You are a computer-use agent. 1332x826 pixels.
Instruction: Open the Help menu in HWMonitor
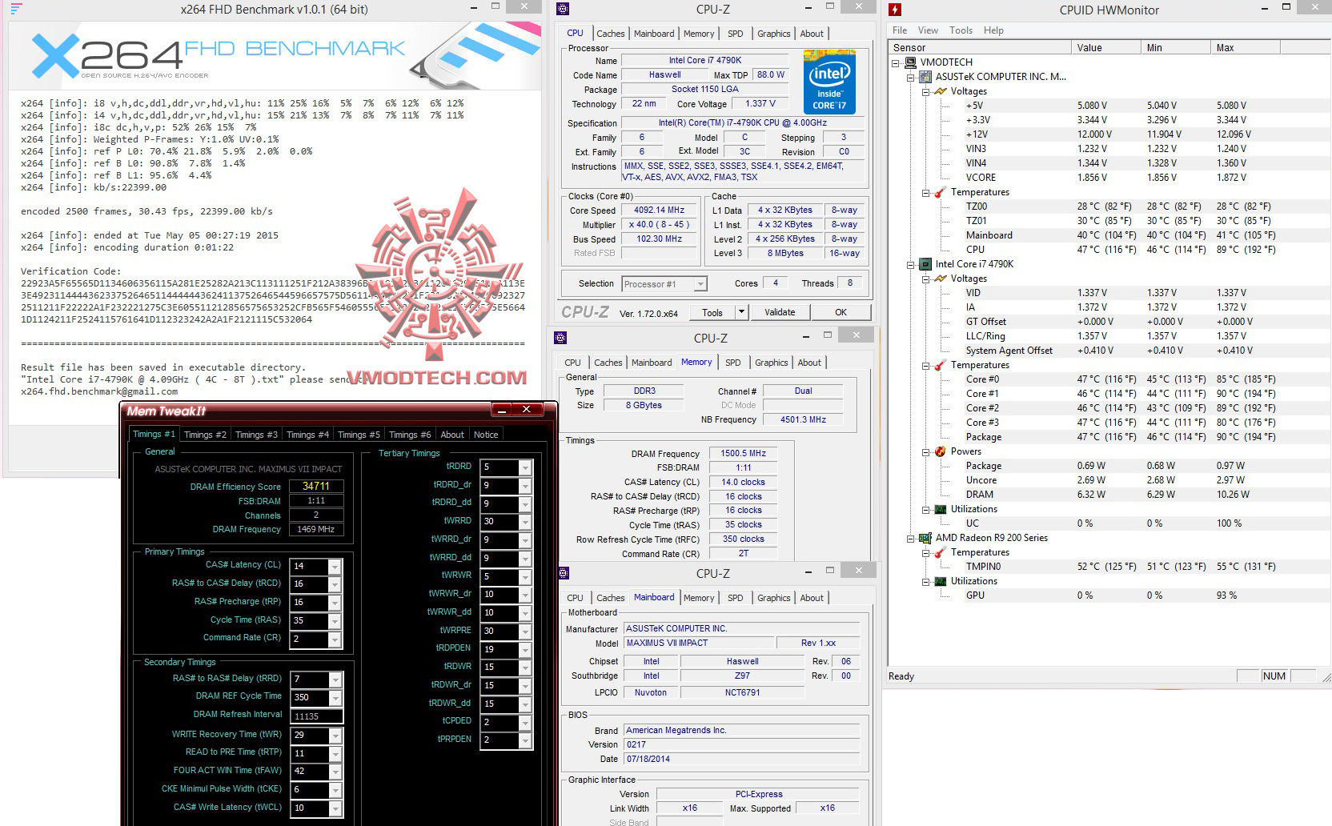pos(993,30)
